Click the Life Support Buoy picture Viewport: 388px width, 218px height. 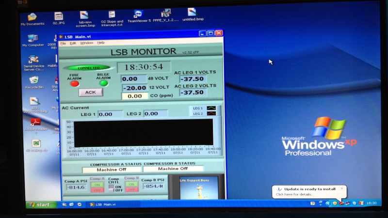[x=198, y=188]
